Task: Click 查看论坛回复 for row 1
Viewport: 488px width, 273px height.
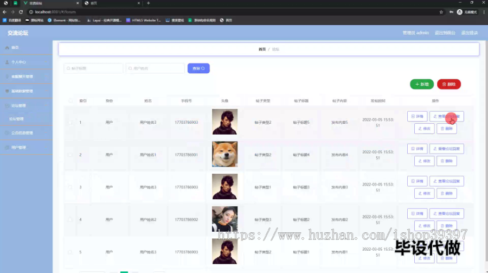Action: click(x=447, y=116)
